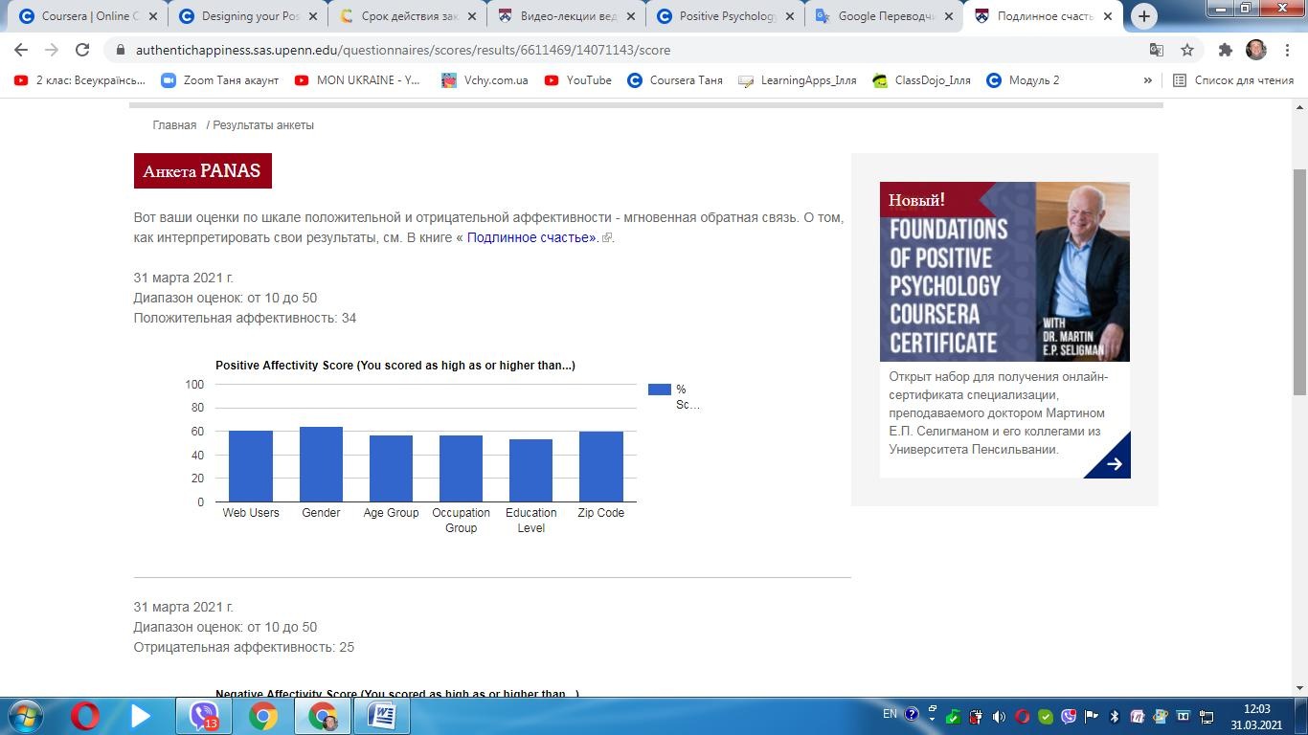Open the YouTube bookmark
This screenshot has height=735, width=1308.
pyautogui.click(x=577, y=80)
